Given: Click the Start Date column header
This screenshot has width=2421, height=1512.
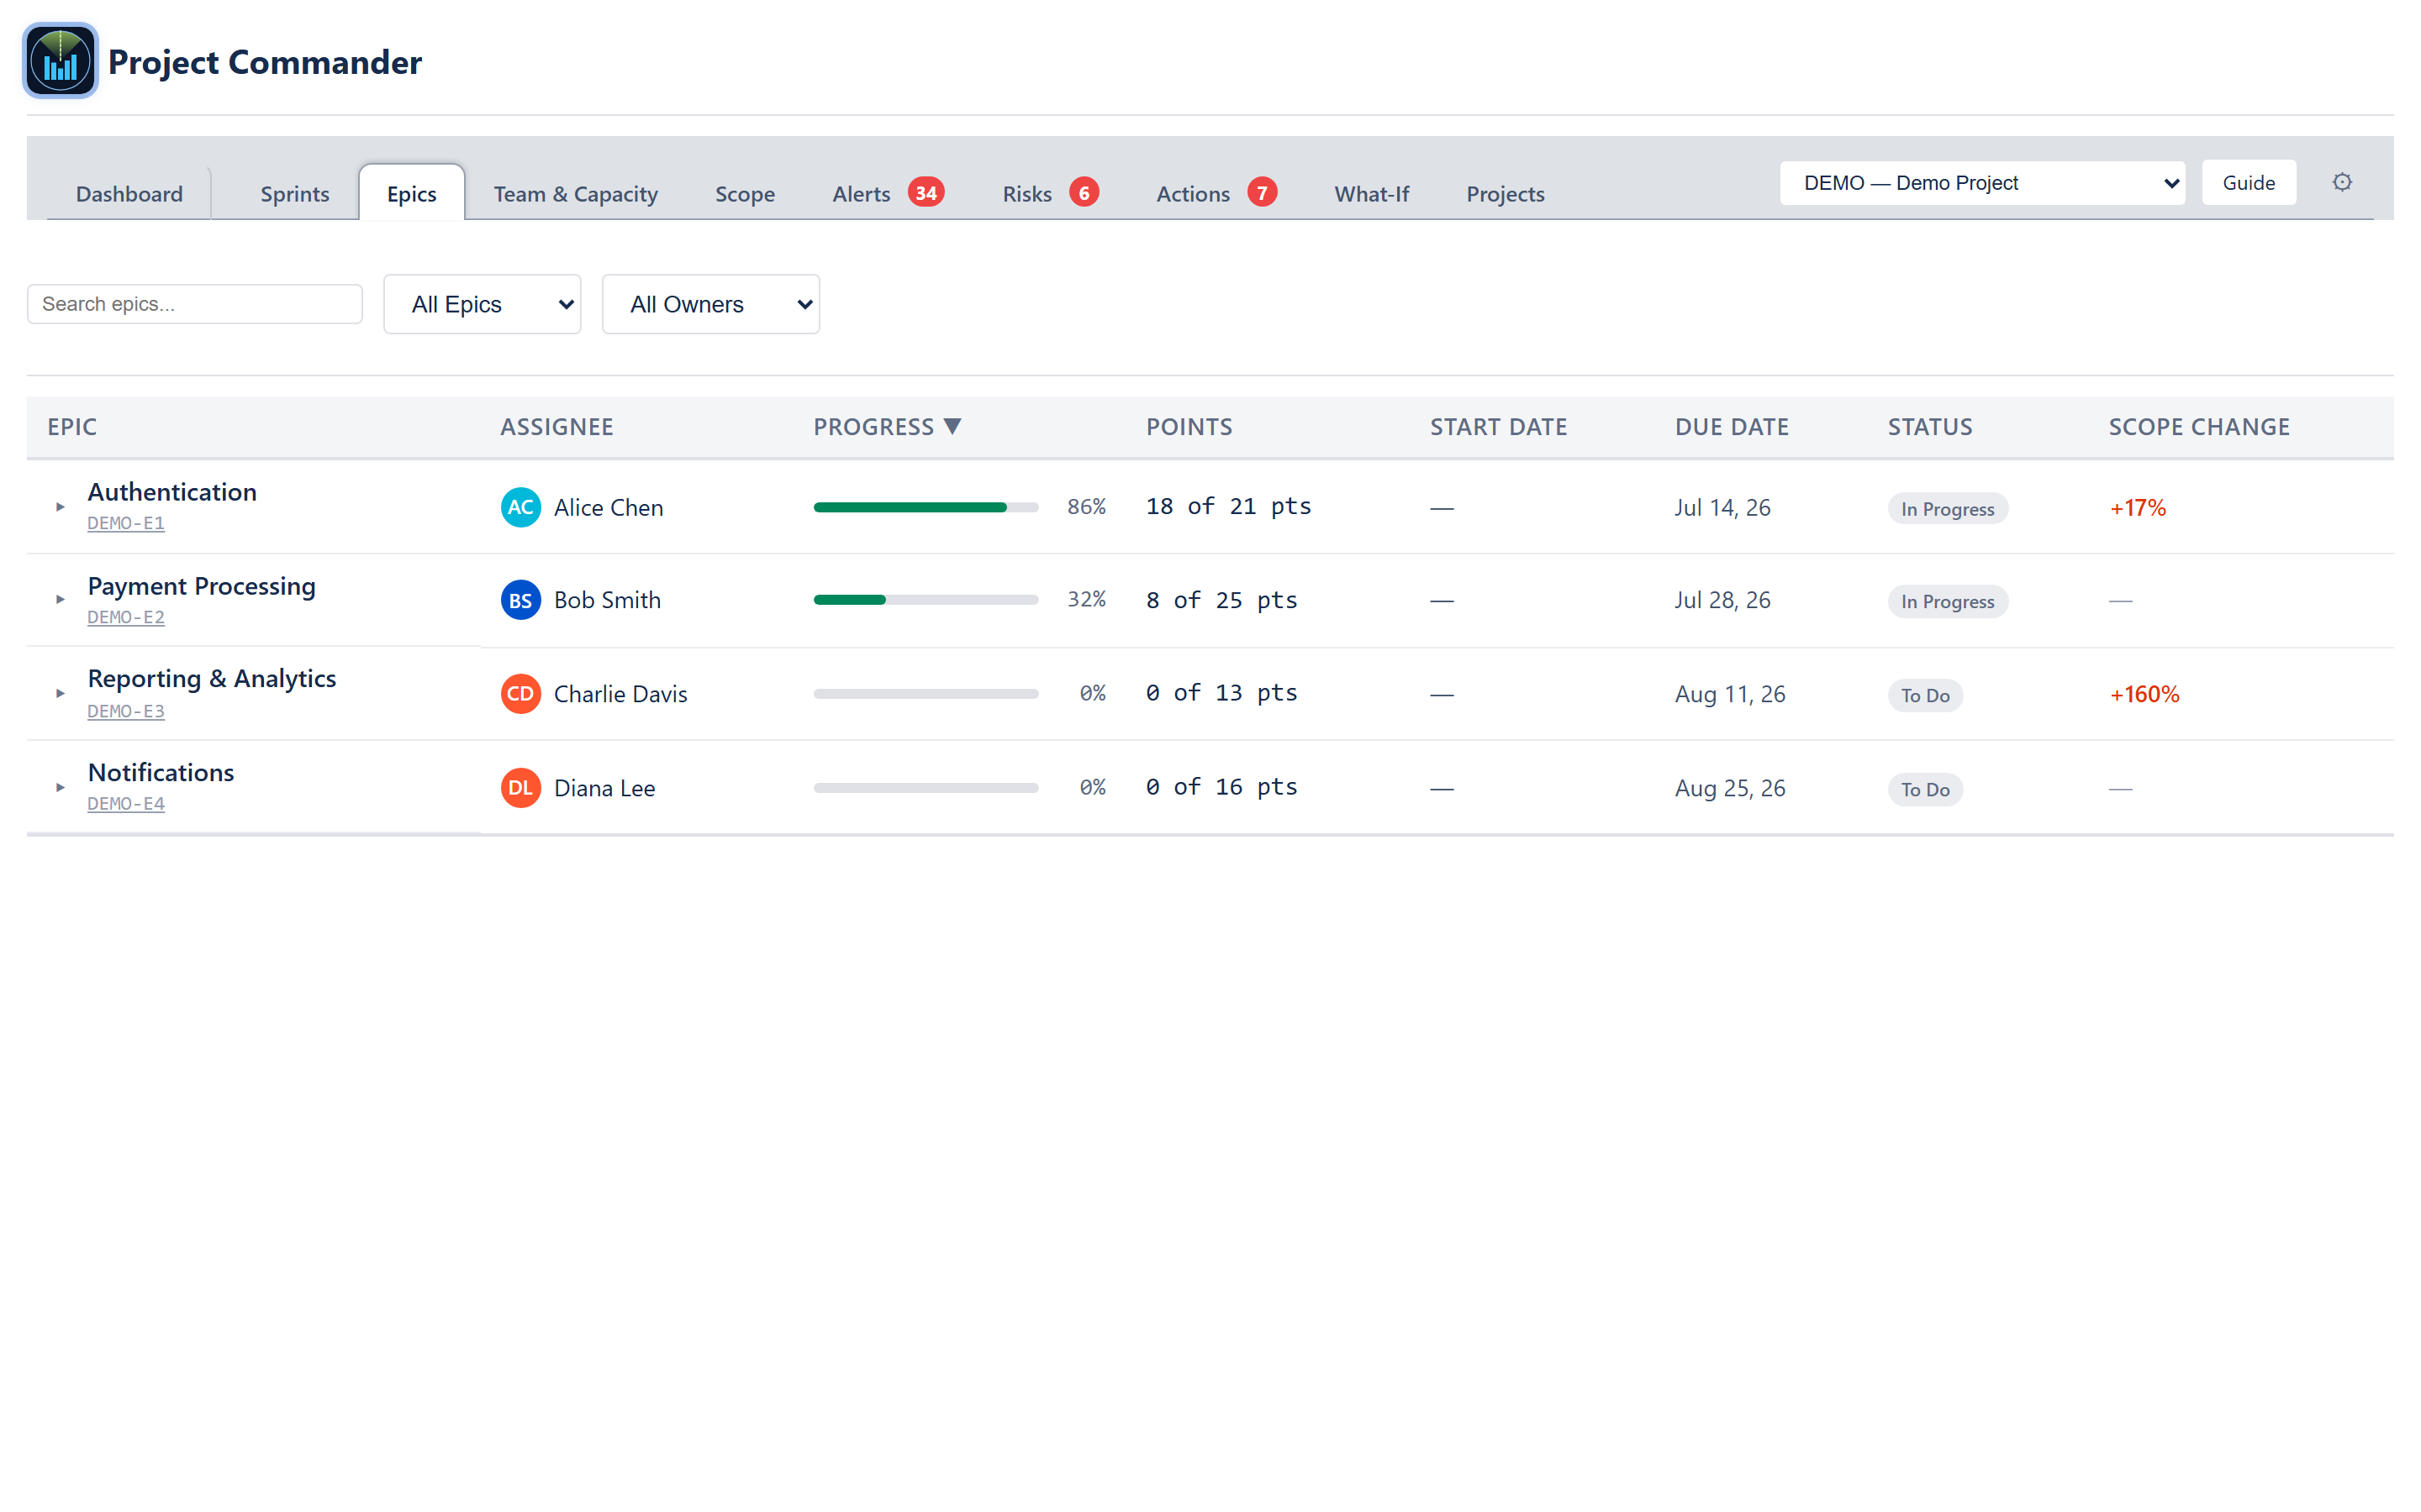Looking at the screenshot, I should 1498,427.
